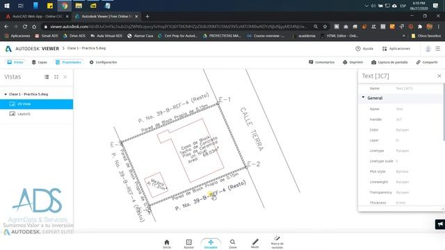Open Aplicaciones menu in viewer header
445x250 pixels.
click(396, 49)
